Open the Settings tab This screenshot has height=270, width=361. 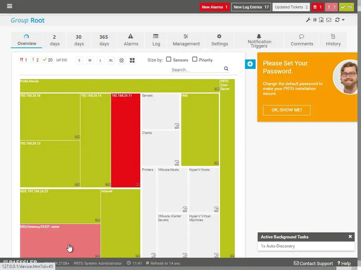pos(219,40)
